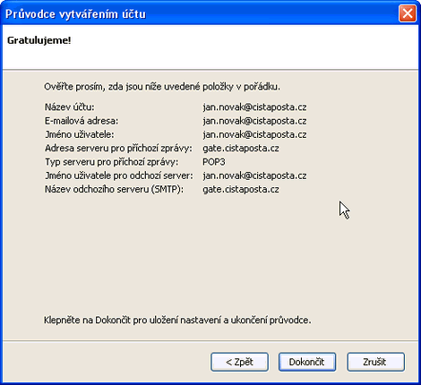
Task: Click the Ověřte prosím instruction text
Action: pyautogui.click(x=162, y=87)
